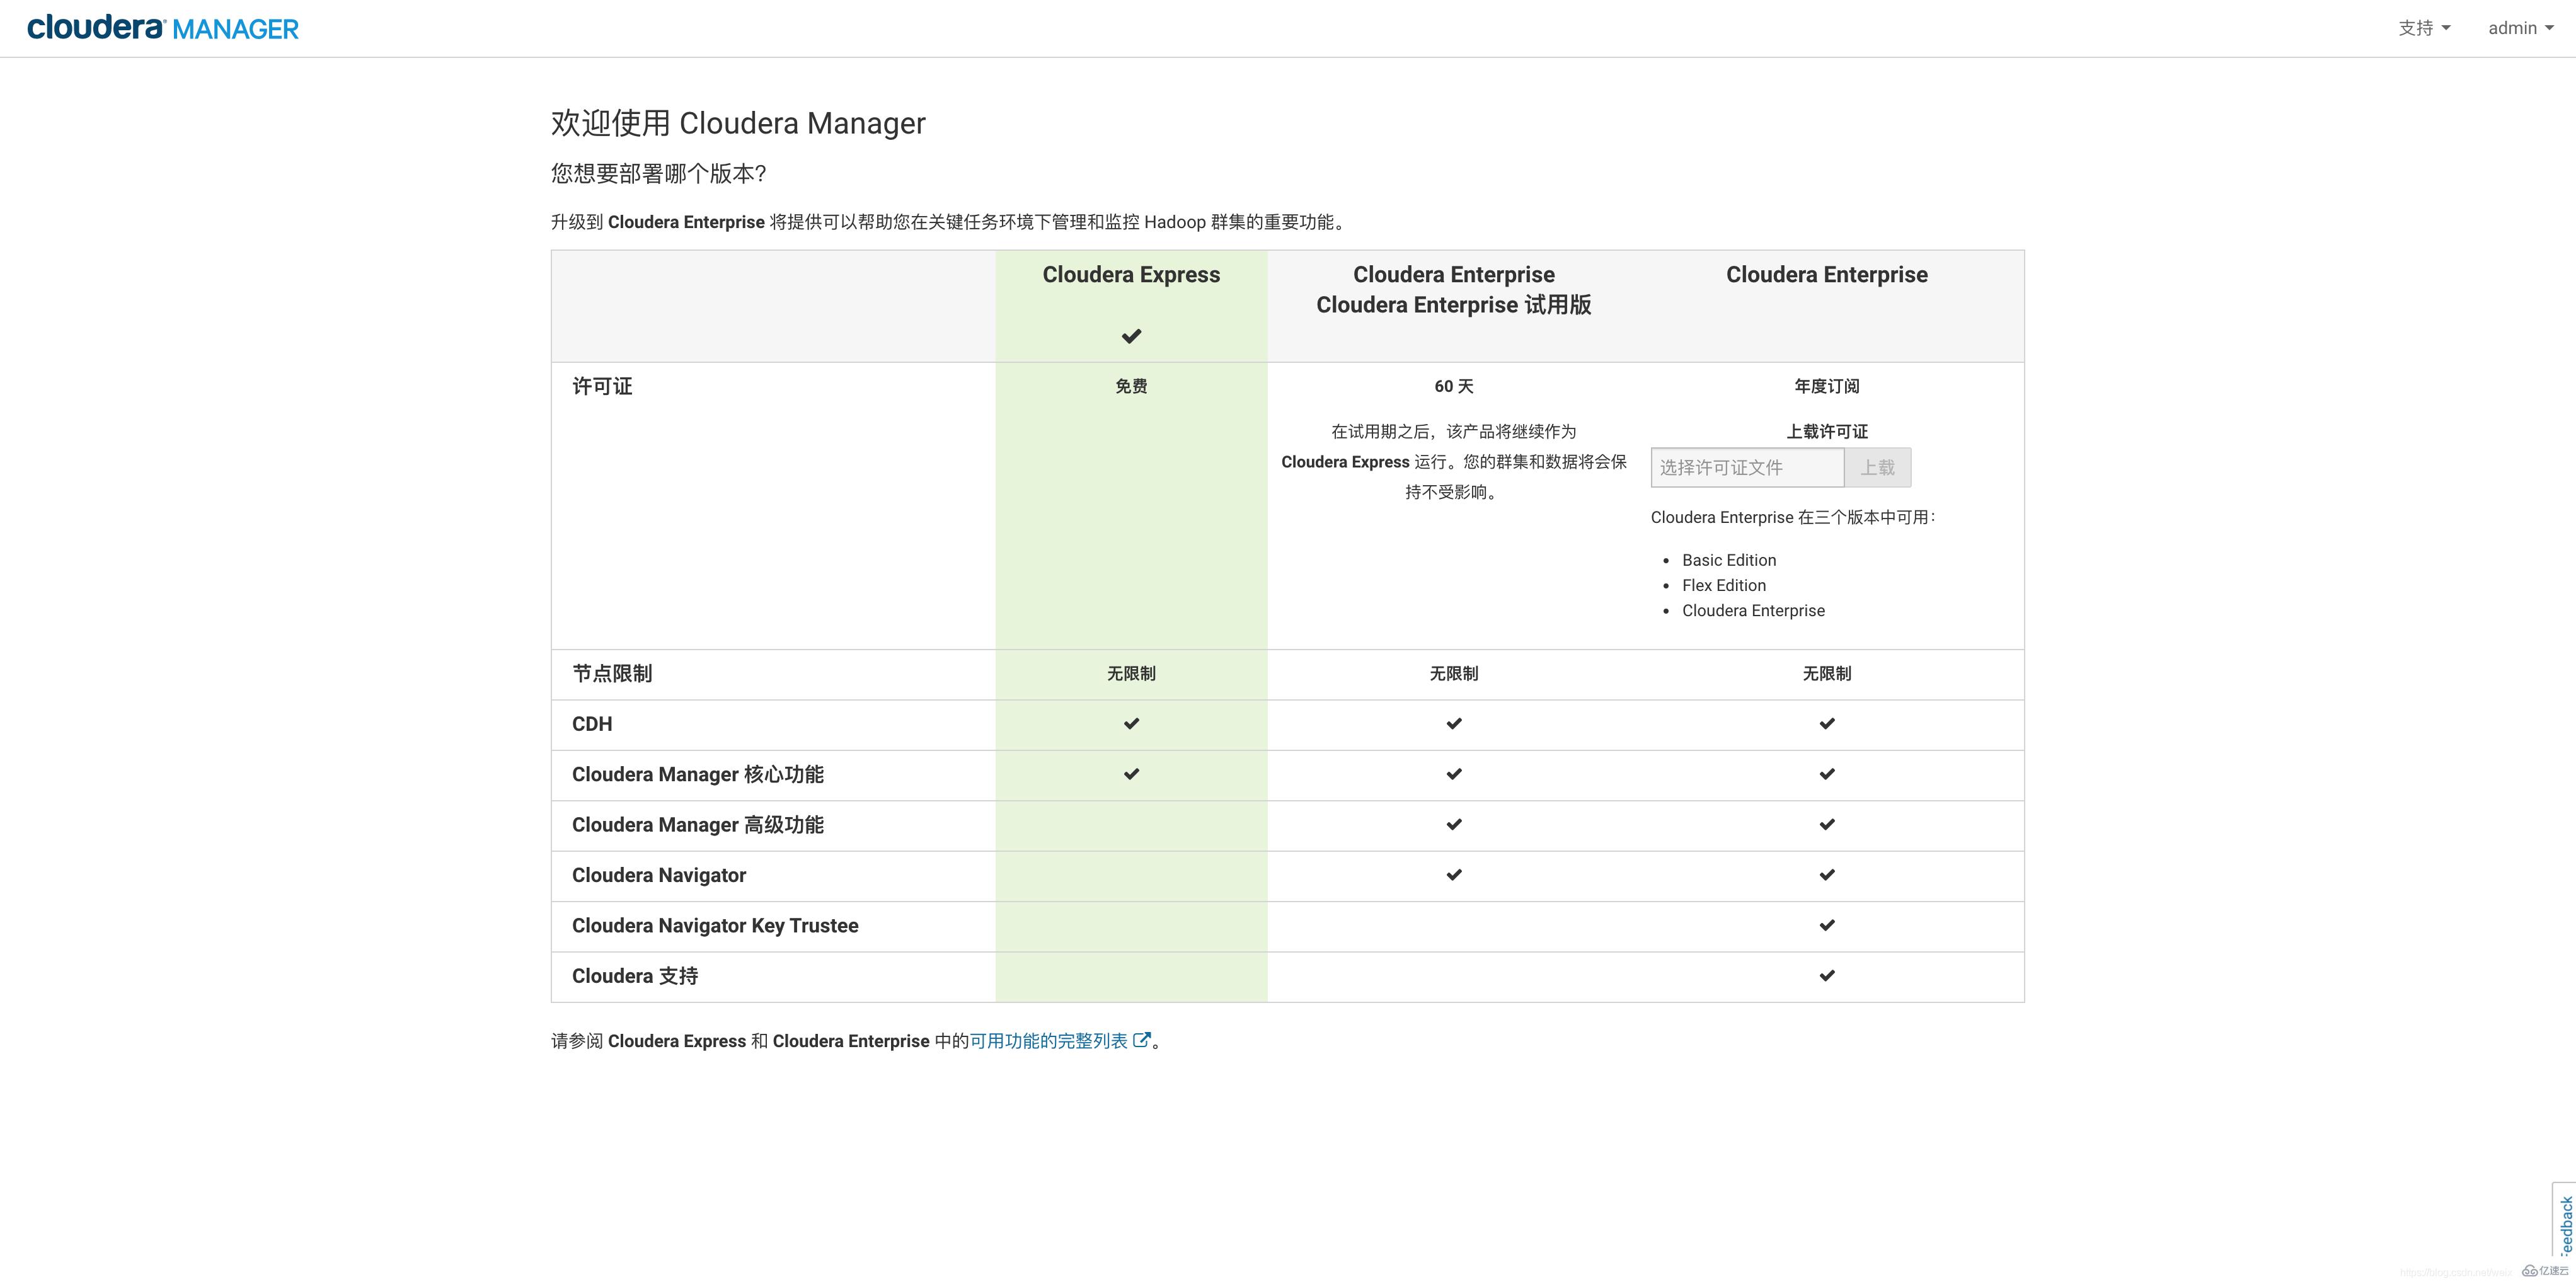Click the selected checkmark under Cloudera Express
2576x1284 pixels.
(x=1131, y=336)
